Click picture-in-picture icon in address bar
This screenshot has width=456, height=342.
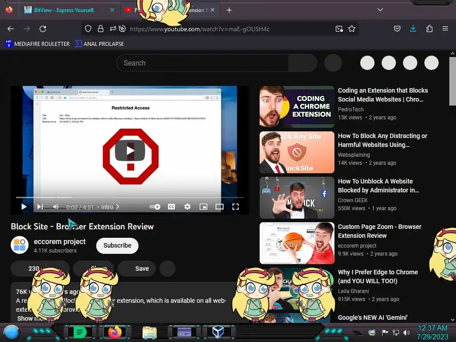click(339, 28)
